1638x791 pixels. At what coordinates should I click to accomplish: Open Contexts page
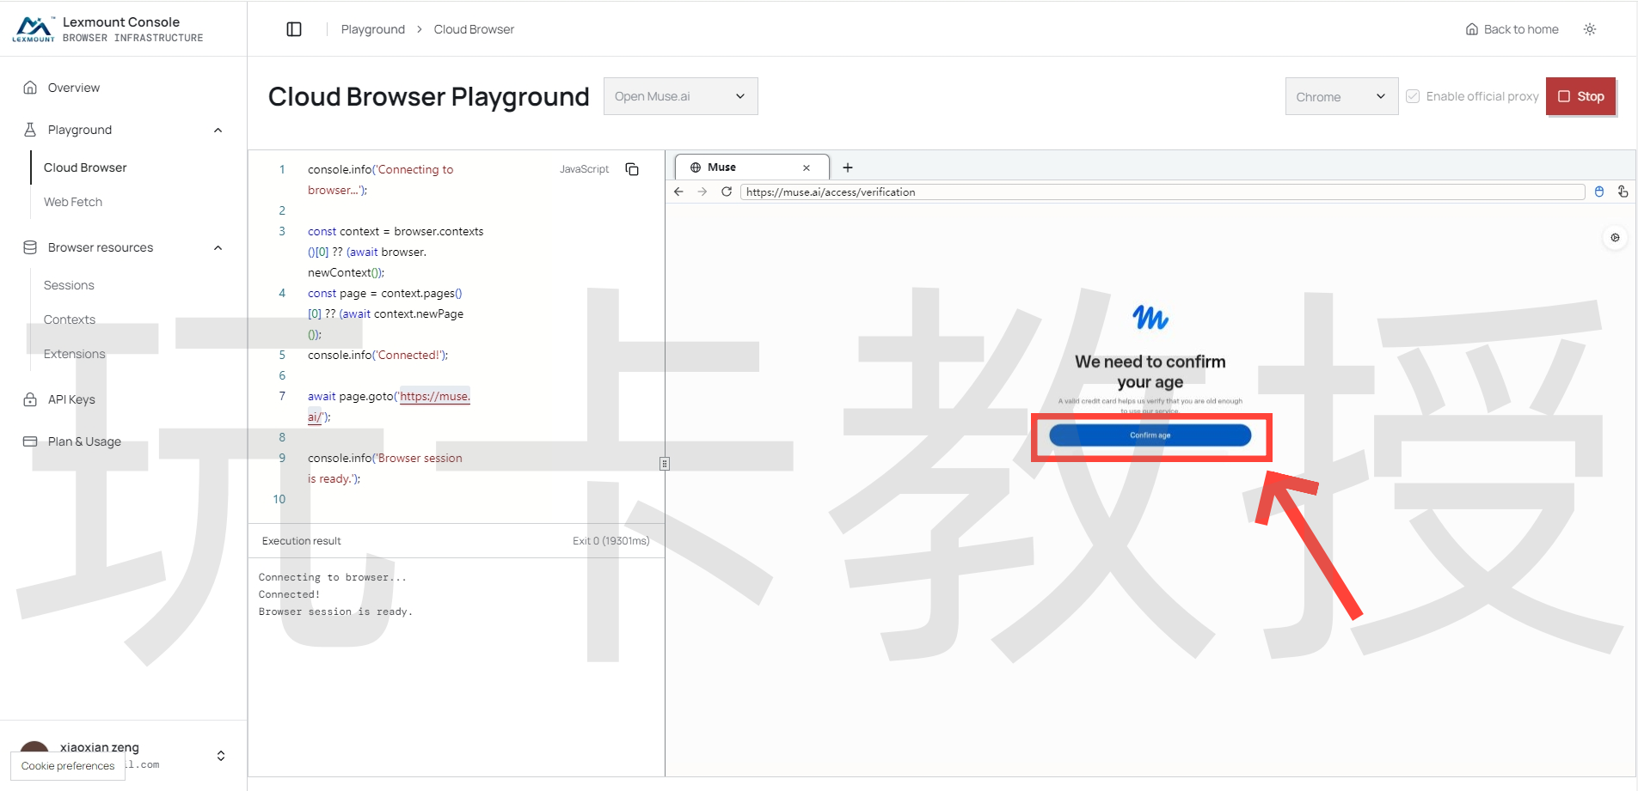click(70, 319)
